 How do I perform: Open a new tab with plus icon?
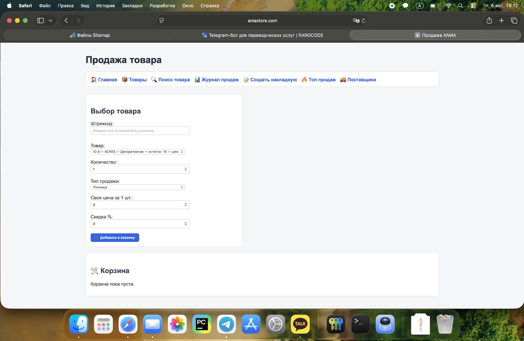tap(501, 21)
